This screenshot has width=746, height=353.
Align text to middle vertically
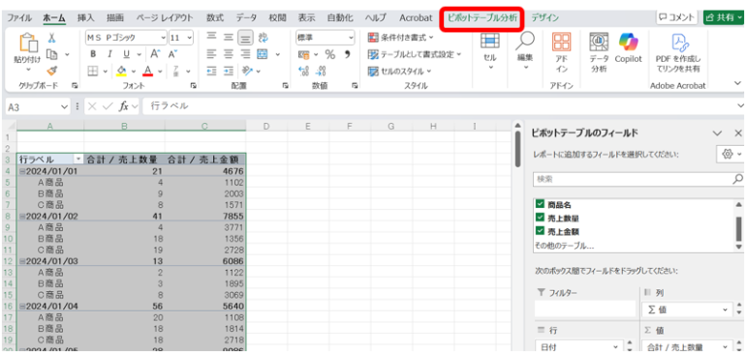point(229,37)
